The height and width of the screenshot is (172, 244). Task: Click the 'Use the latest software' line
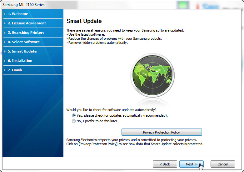[86, 34]
